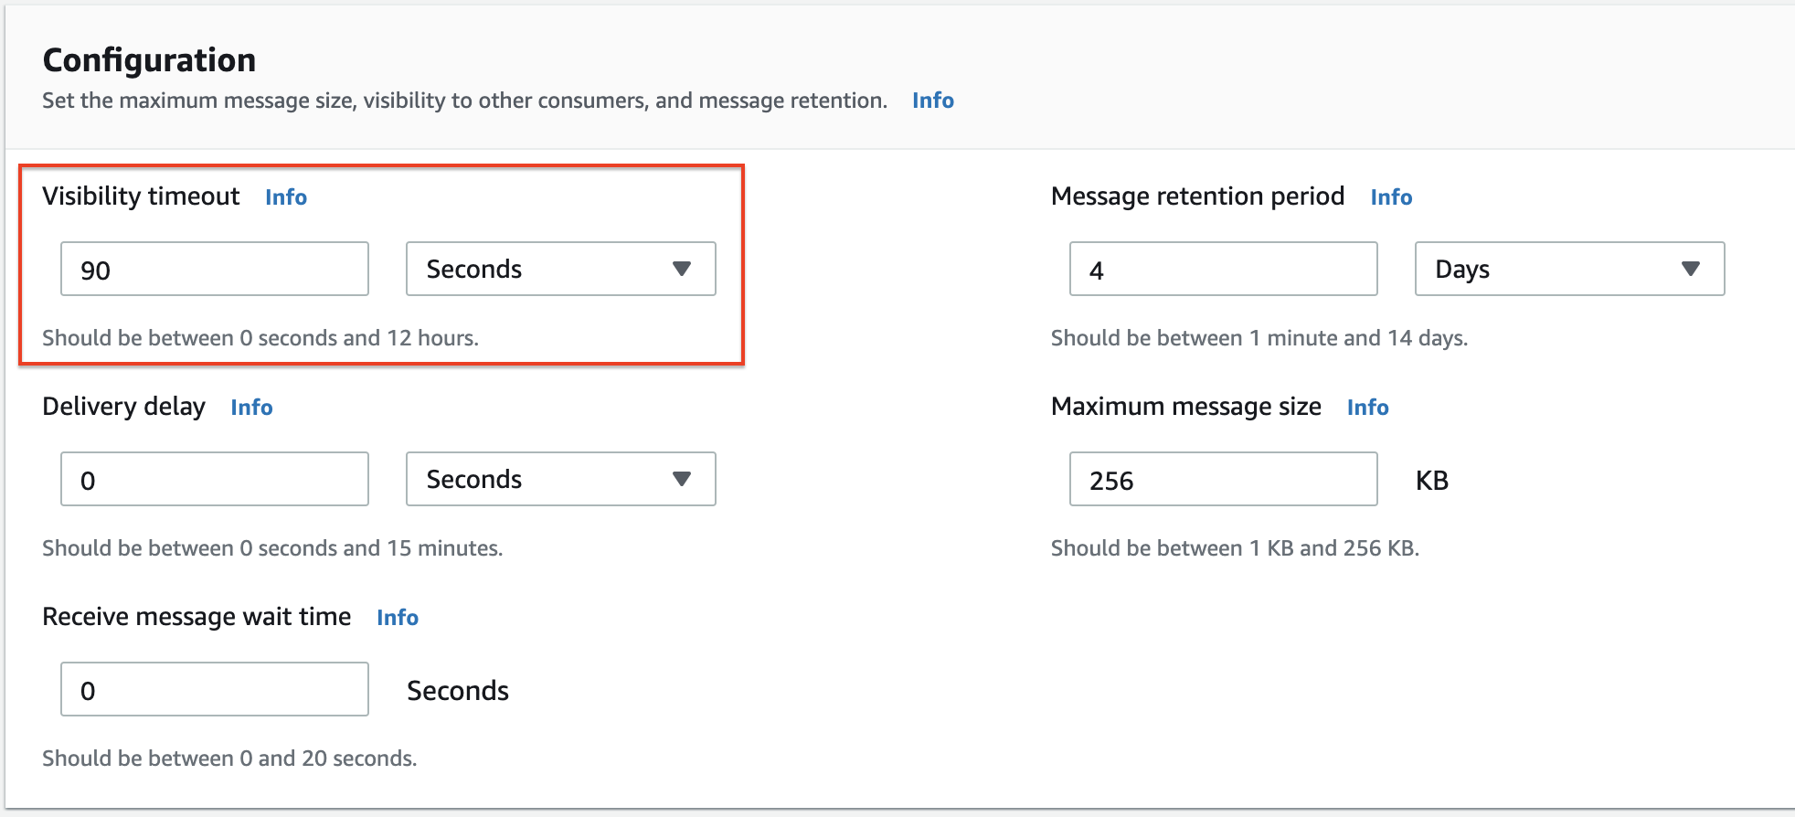1795x817 pixels.
Task: Open the Delivery delay Seconds dropdown
Action: point(561,479)
